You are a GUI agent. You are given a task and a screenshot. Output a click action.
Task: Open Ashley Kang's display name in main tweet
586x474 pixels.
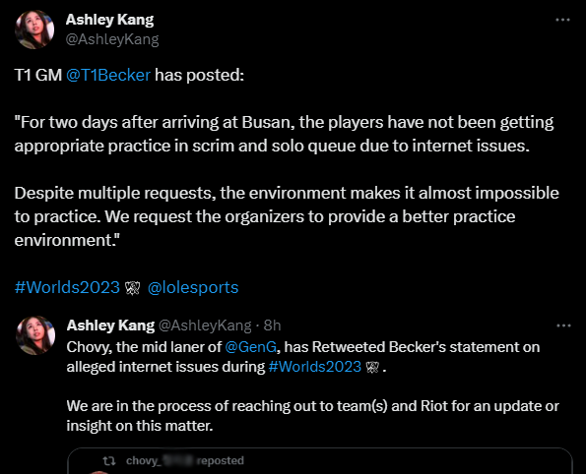pos(110,20)
